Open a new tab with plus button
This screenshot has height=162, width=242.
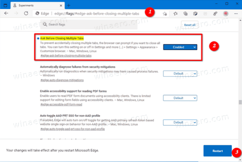(69, 5)
